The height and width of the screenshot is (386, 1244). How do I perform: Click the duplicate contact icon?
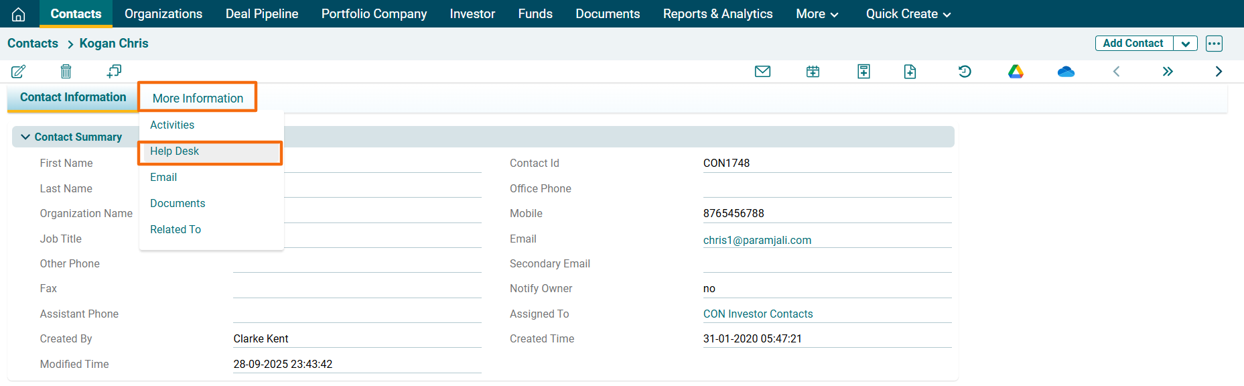click(114, 71)
